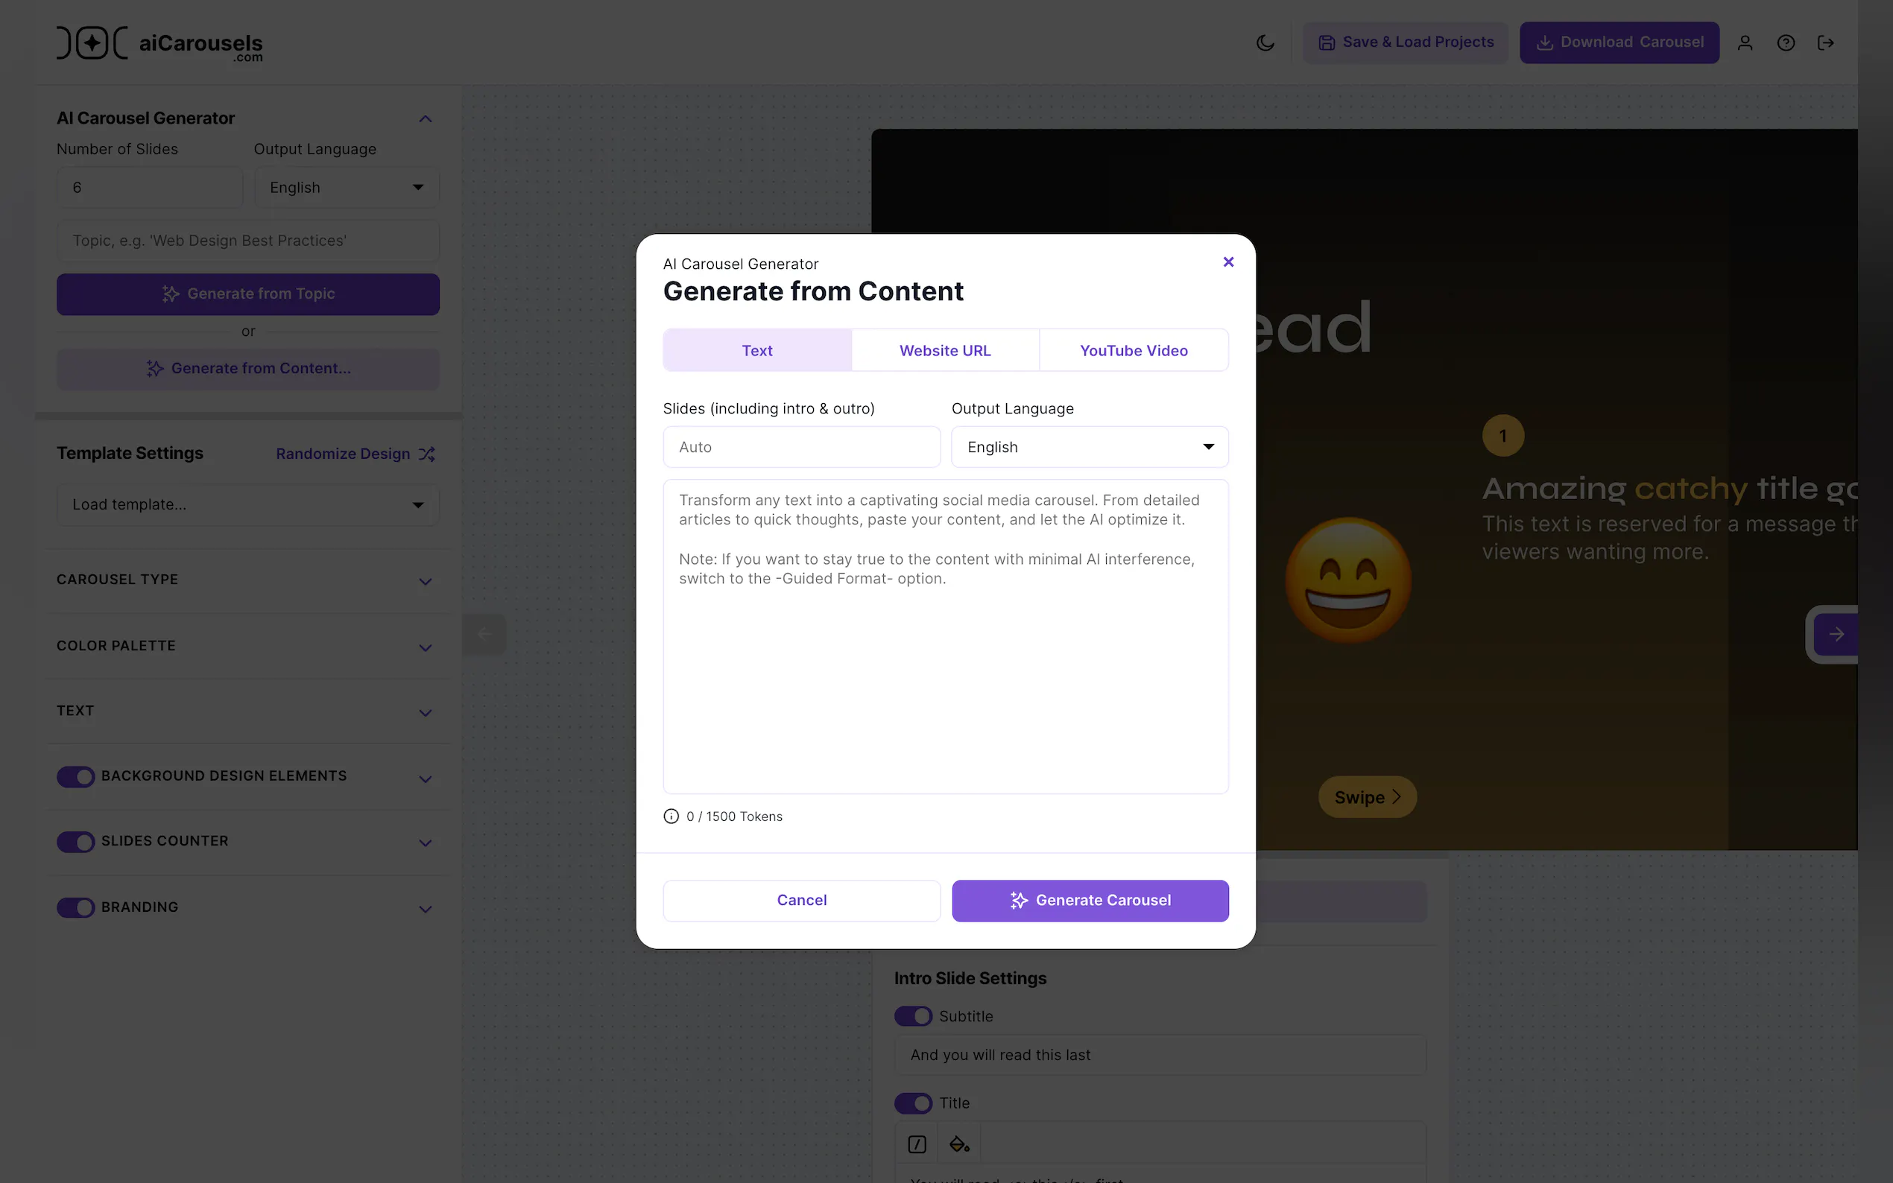Switch to the Website URL tab
The image size is (1893, 1183).
944,351
